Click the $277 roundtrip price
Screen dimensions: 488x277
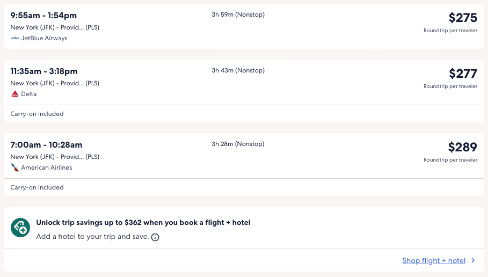[463, 73]
